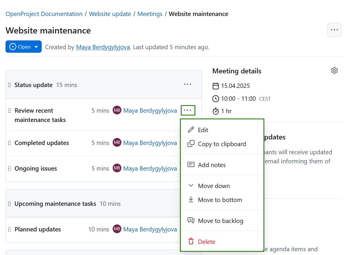347x255 pixels.
Task: Navigate to Meetings via the breadcrumb
Action: pos(150,14)
